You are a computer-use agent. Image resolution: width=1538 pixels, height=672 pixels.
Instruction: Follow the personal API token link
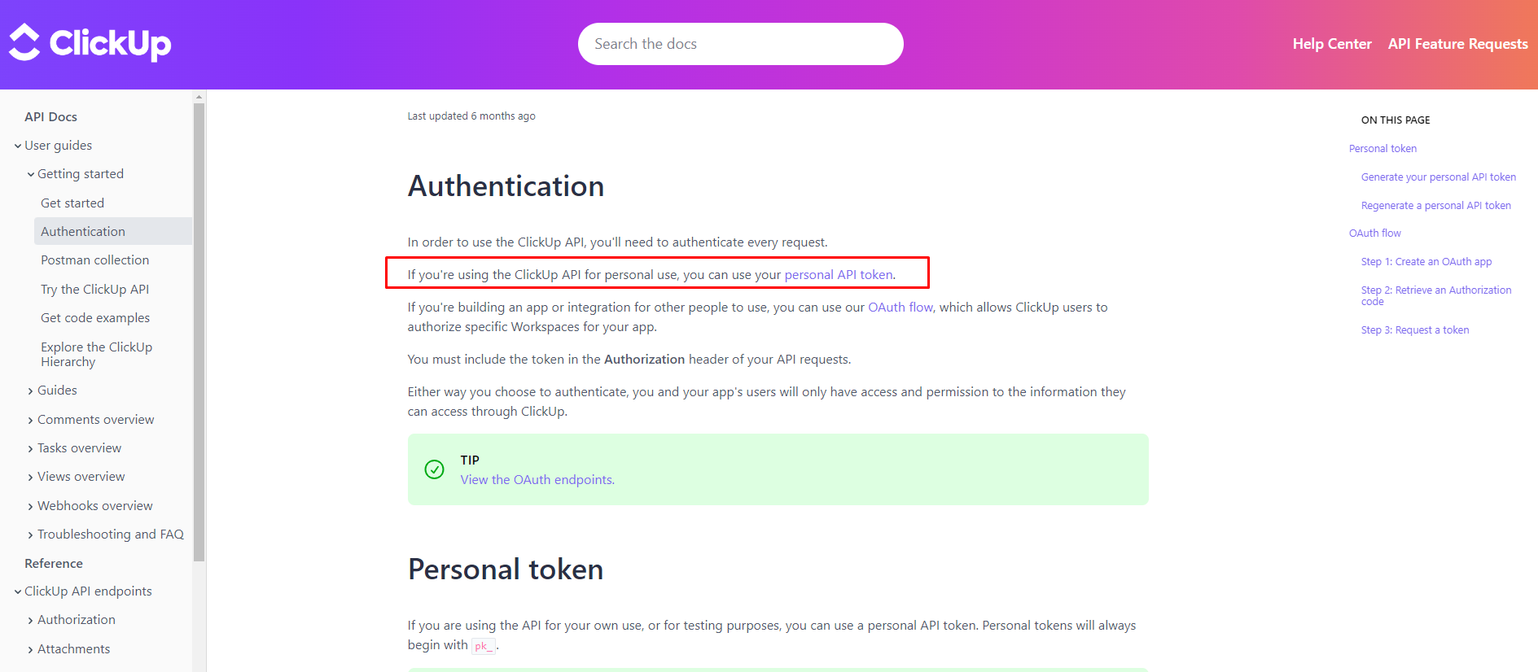click(838, 275)
